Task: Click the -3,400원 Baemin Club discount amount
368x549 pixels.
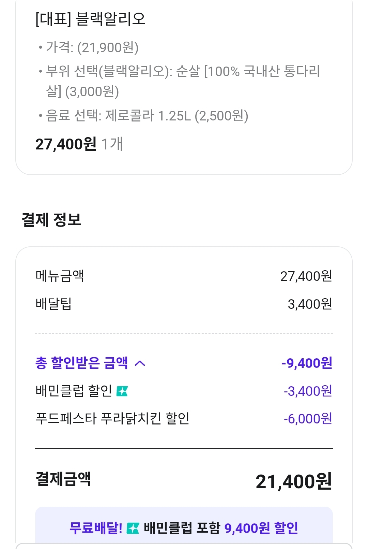Action: (308, 391)
